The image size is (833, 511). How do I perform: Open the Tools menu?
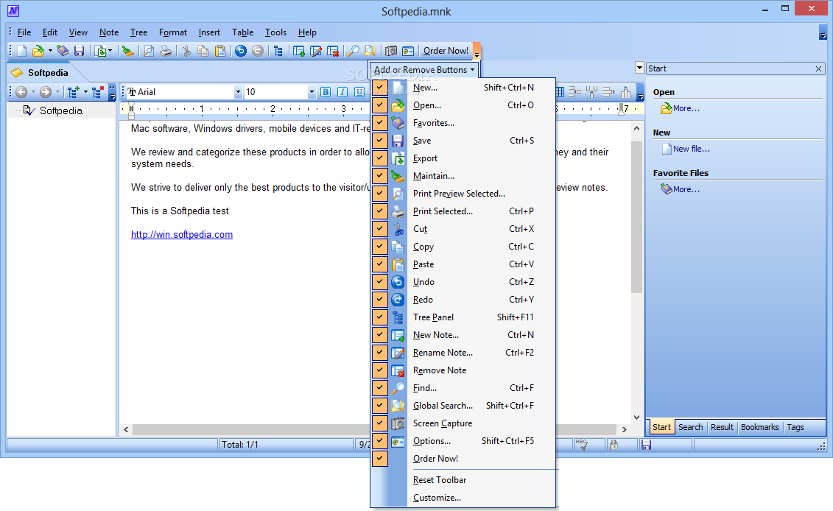coord(275,32)
